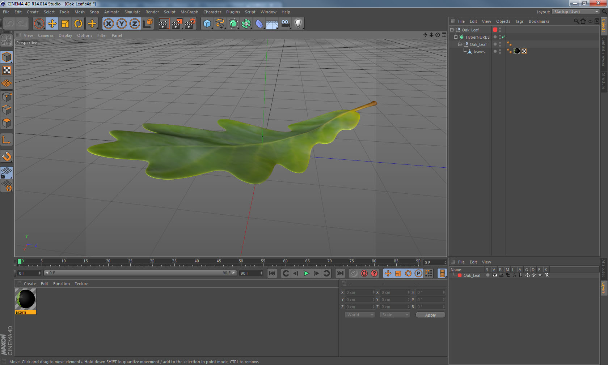Select the Live Selection tool
The height and width of the screenshot is (365, 608).
tap(39, 24)
